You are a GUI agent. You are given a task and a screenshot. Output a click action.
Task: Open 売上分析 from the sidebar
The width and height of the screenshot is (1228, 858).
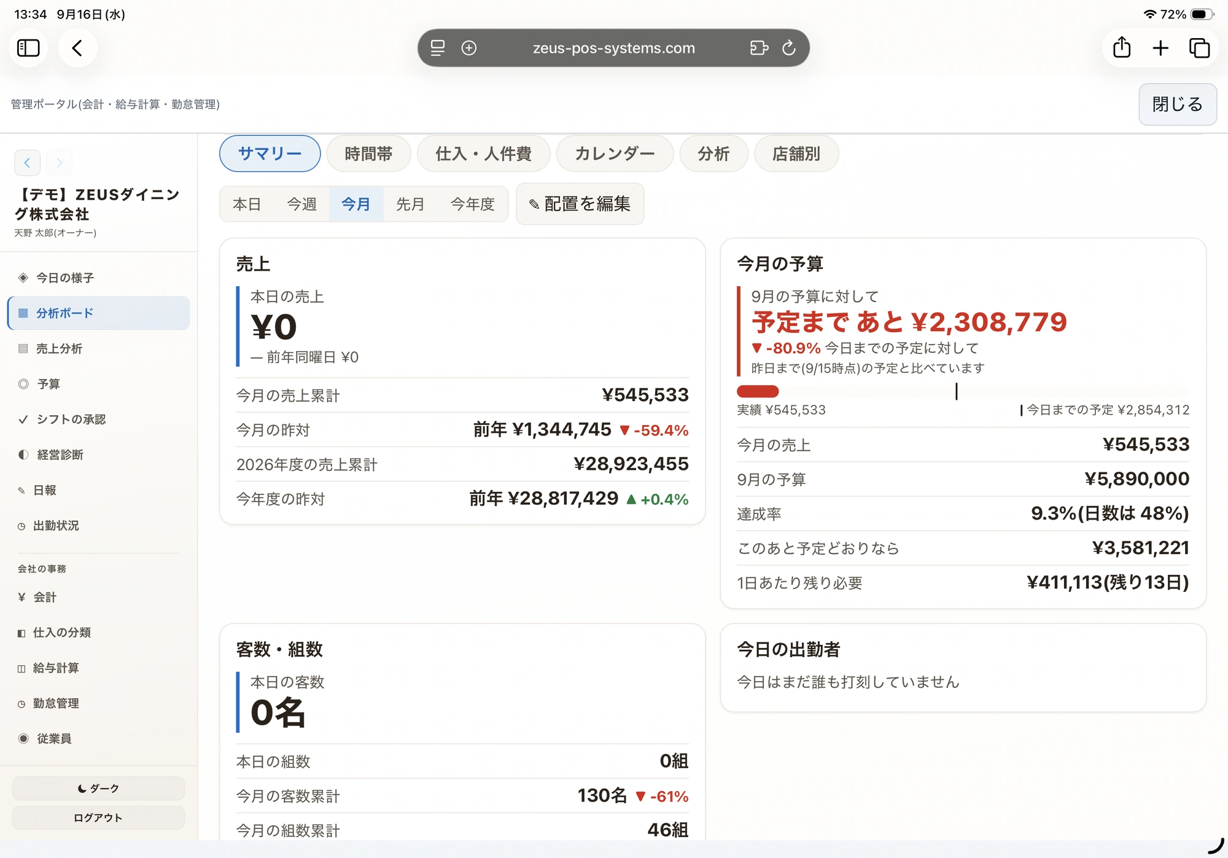98,349
